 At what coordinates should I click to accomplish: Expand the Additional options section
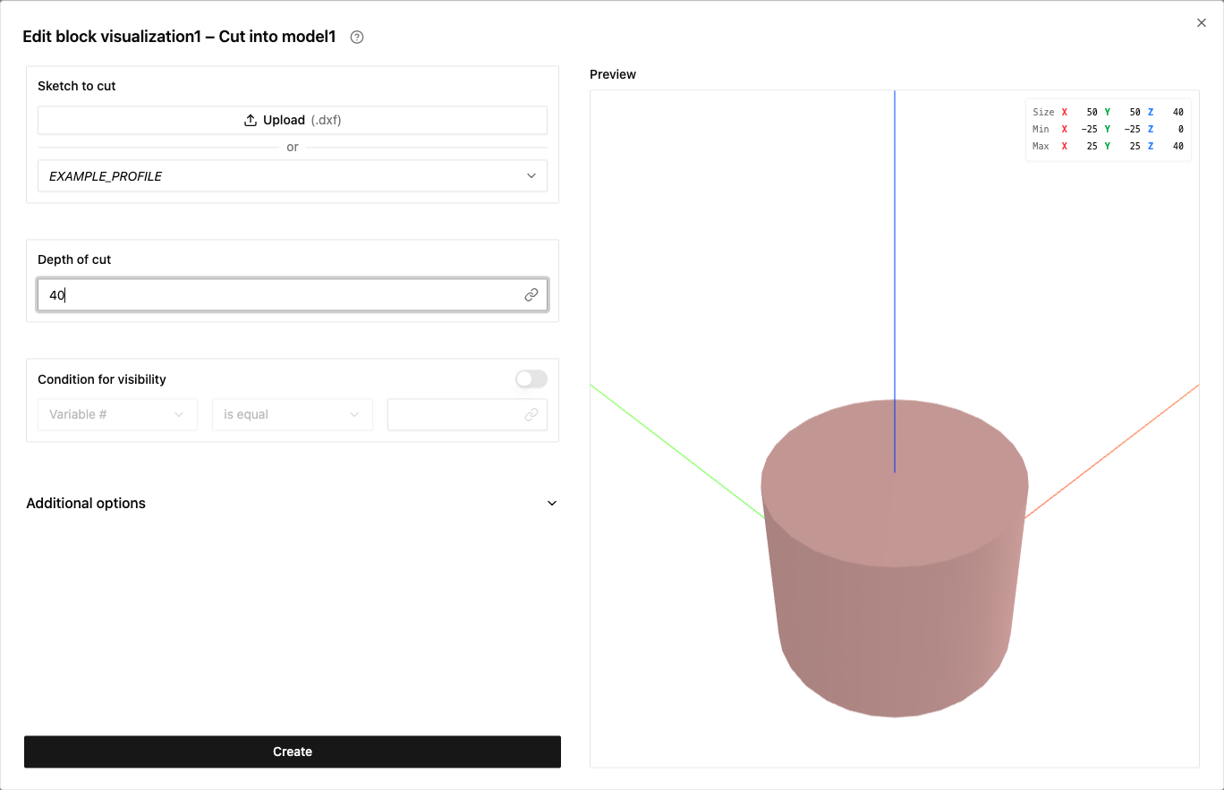293,503
